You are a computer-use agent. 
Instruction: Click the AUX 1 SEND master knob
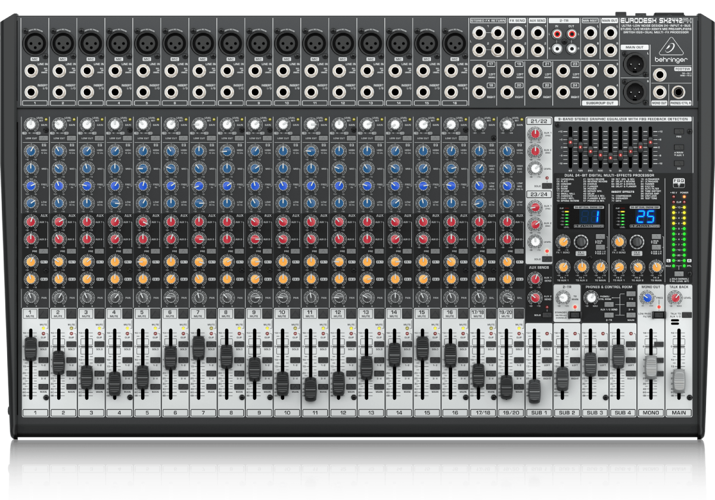pos(535,280)
